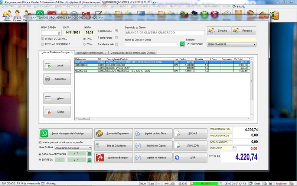Screen dimensions: 297x186
Task: Open Clientes from the main toolbar
Action: point(7,16)
